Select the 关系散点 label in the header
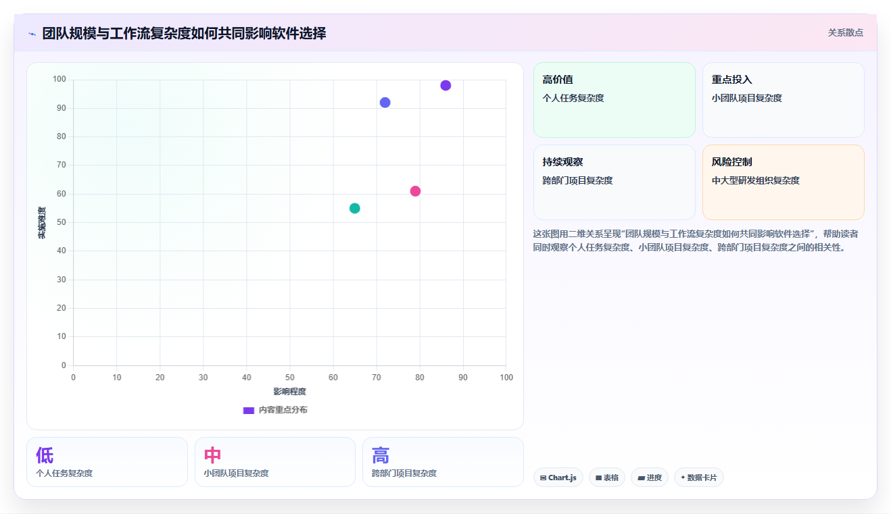Image resolution: width=891 pixels, height=514 pixels. [845, 32]
